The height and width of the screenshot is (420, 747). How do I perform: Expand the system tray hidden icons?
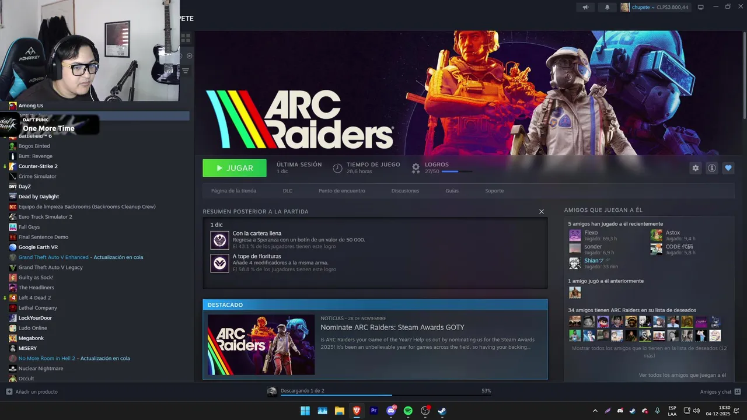tap(595, 411)
